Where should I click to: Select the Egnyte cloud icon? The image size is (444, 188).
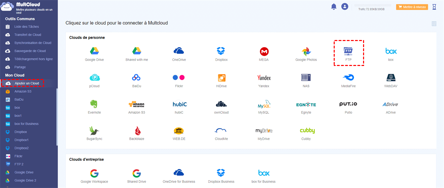[306, 107]
